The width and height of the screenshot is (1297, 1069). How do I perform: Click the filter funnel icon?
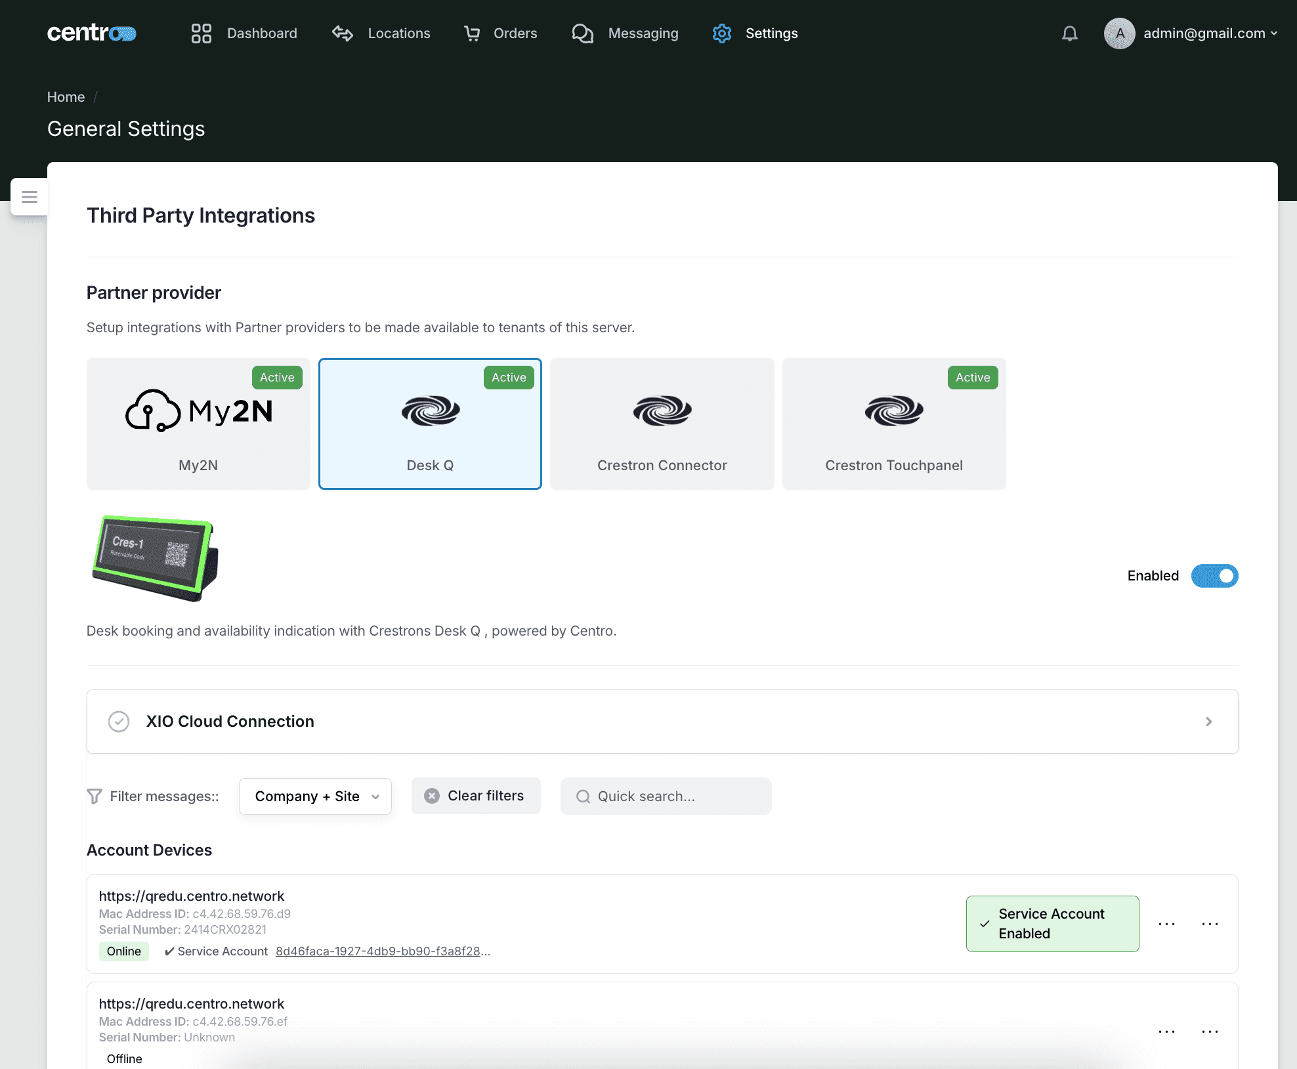(95, 796)
